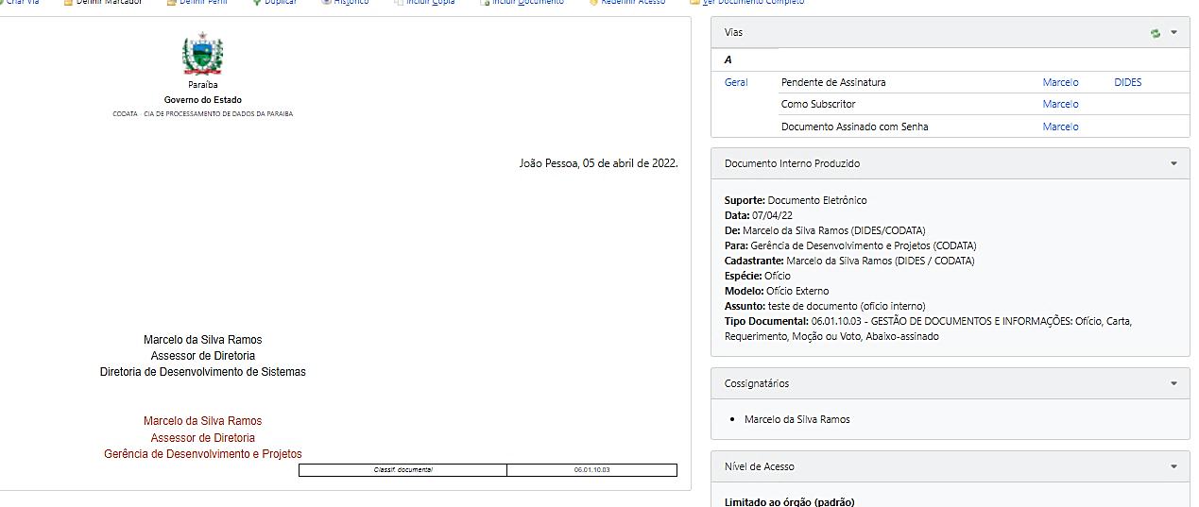Choose Incluir Documento from the toolbar
The image size is (1199, 507).
527,3
